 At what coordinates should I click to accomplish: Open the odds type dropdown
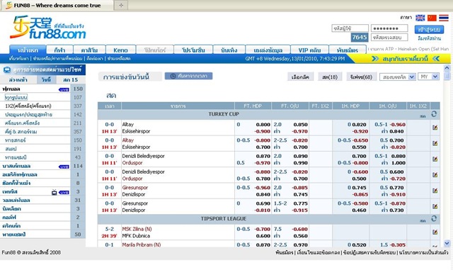[x=398, y=77]
